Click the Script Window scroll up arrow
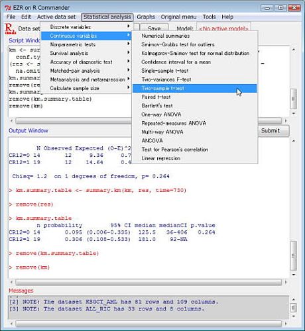The image size is (305, 331). click(x=294, y=50)
